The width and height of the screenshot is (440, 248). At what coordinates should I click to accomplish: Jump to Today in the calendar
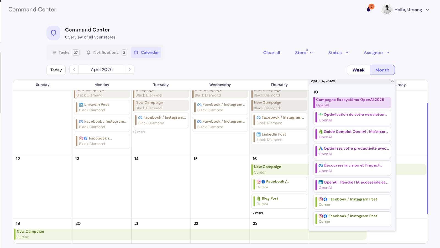(56, 70)
